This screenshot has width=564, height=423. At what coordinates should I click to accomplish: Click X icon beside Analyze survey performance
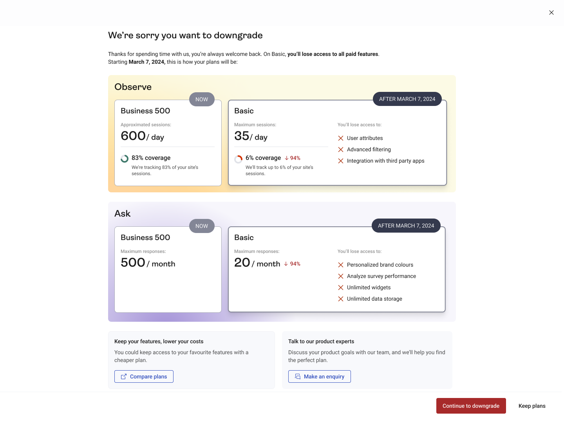(x=341, y=276)
